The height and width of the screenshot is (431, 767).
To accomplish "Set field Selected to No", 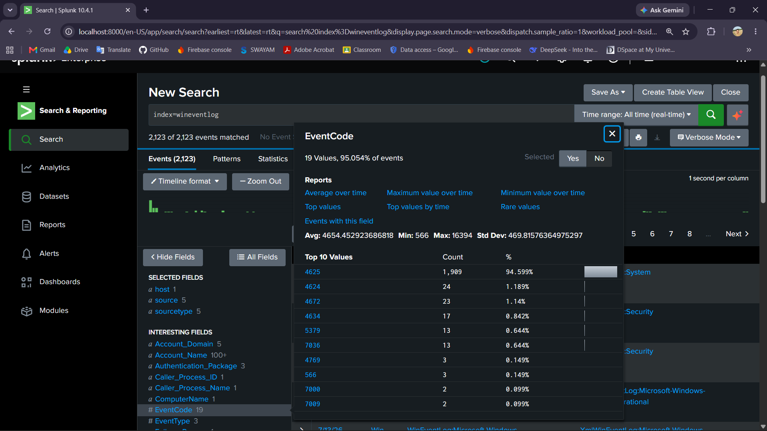I will pyautogui.click(x=599, y=158).
